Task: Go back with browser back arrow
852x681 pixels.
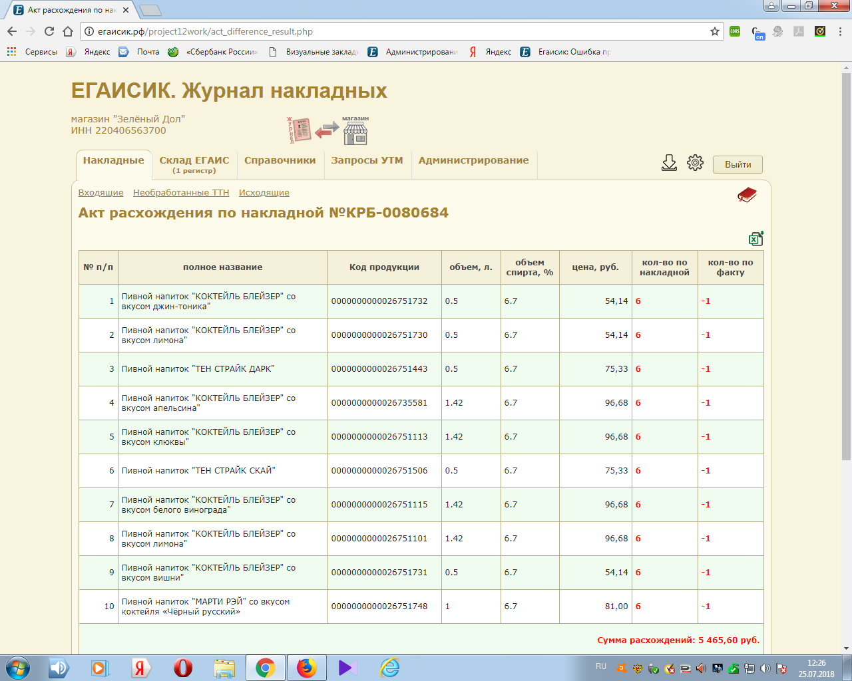Action: [12, 31]
